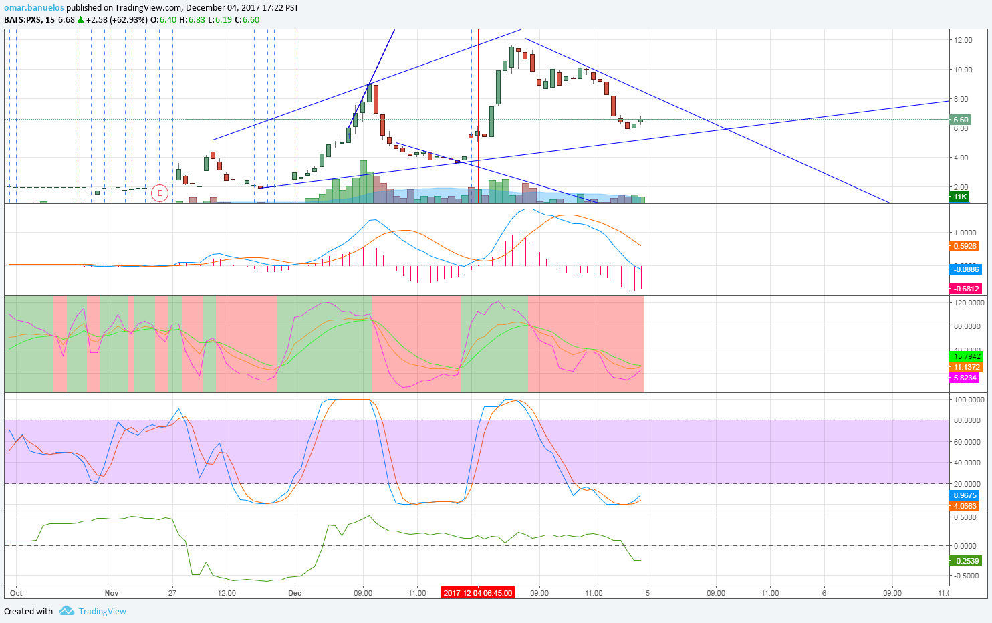
Task: Click the green up-arrow change indicator
Action: (81, 19)
